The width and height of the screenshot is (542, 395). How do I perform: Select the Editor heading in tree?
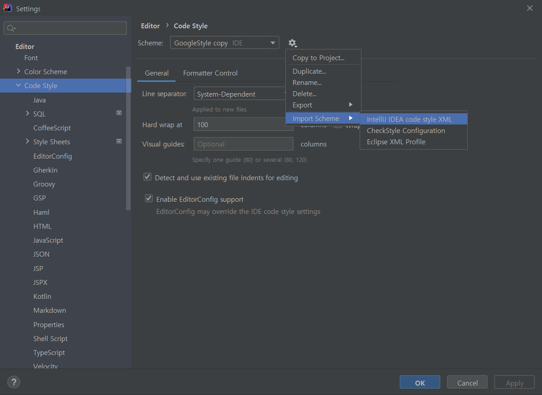(x=25, y=46)
